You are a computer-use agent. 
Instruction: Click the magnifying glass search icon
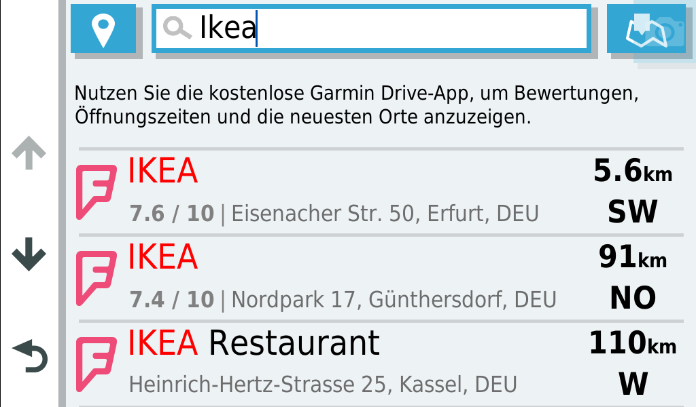point(177,28)
